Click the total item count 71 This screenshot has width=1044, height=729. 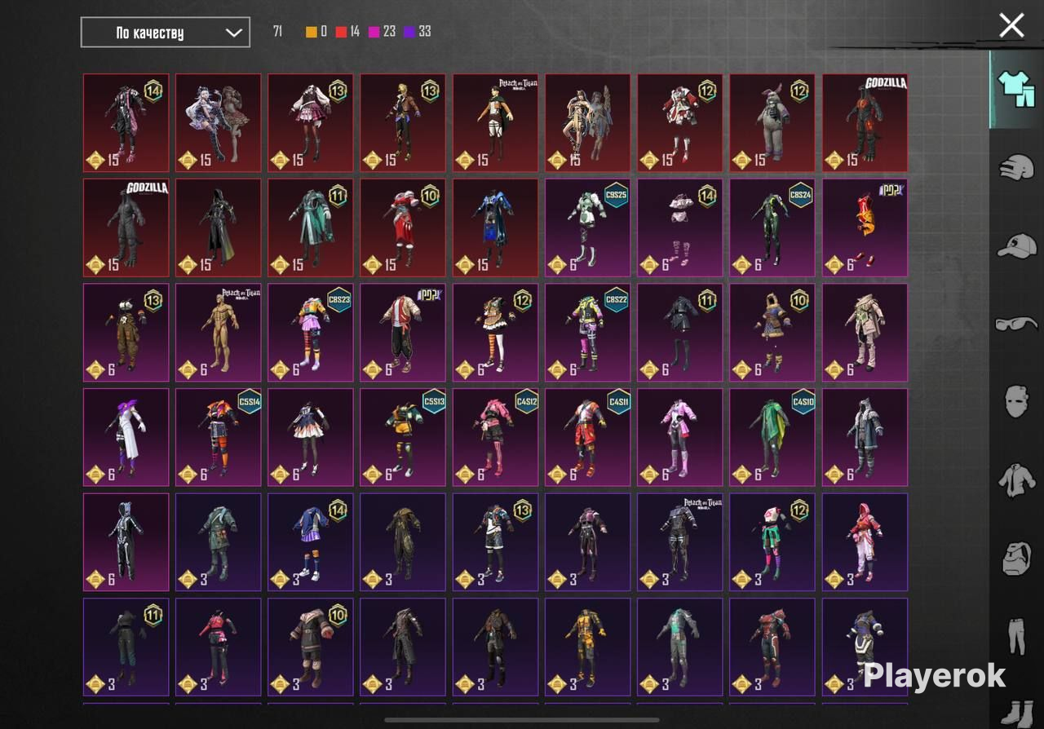coord(278,32)
